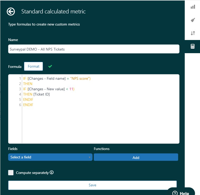This screenshot has height=195, width=200.
Task: Tick the Compute separately checkbox
Action: point(11,173)
